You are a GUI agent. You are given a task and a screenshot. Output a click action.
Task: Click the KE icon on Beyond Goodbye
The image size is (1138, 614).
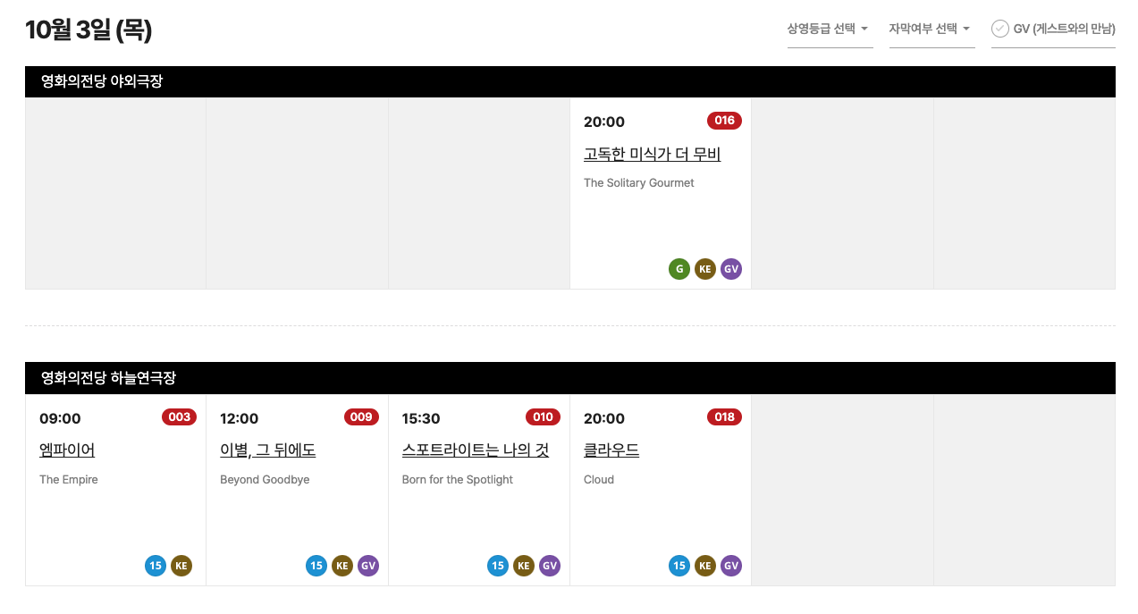(x=342, y=566)
